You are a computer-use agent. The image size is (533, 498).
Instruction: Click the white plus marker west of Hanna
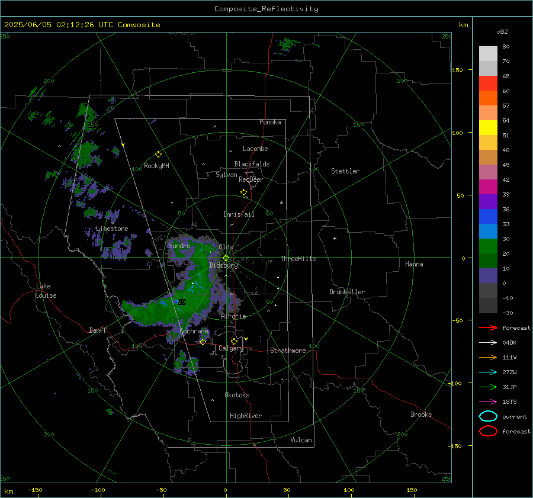(335, 238)
